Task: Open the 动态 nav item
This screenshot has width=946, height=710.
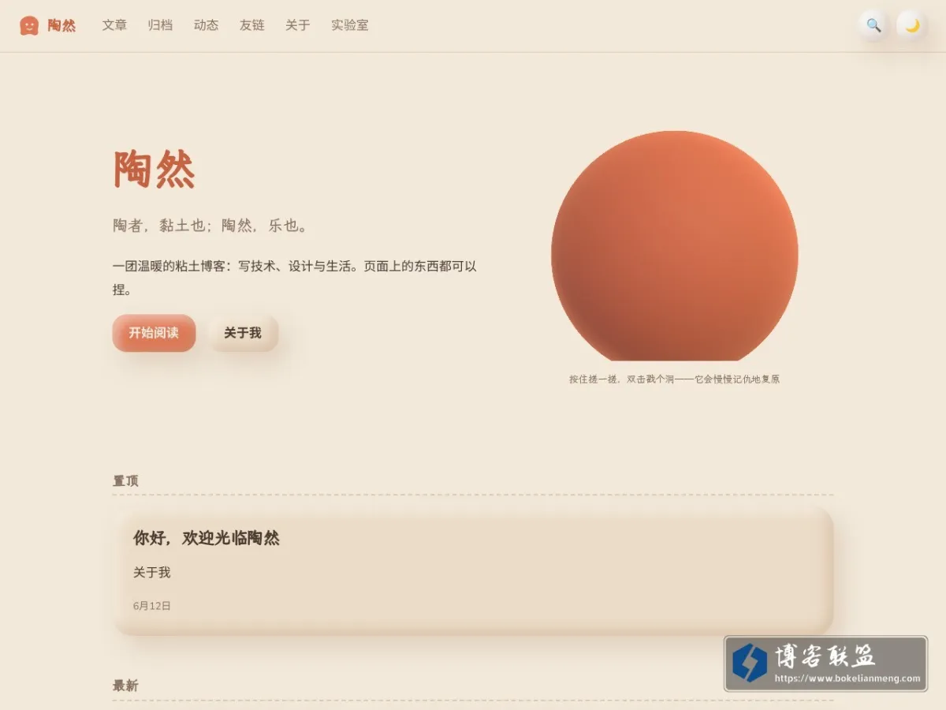Action: 206,25
